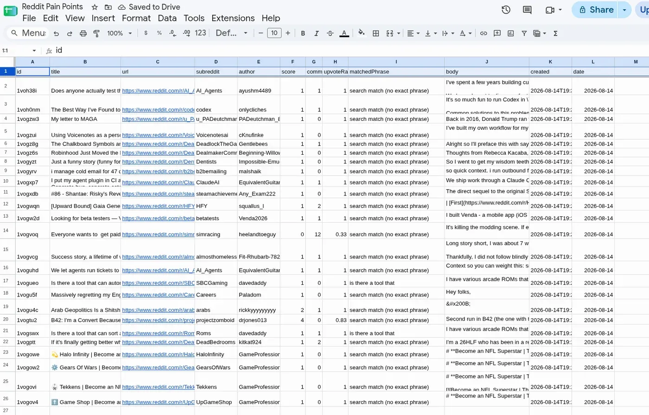This screenshot has height=415, width=649.
Task: Open the View menu
Action: point(75,18)
